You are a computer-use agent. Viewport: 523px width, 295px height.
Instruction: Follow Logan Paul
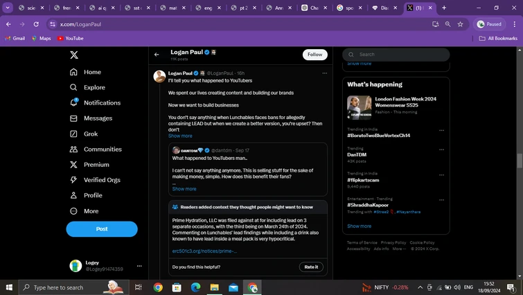tap(315, 55)
